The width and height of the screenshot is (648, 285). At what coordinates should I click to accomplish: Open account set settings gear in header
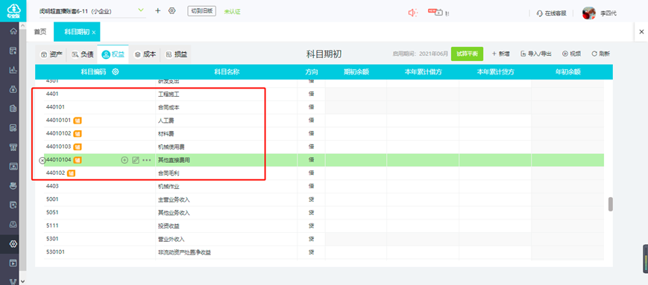pos(172,10)
